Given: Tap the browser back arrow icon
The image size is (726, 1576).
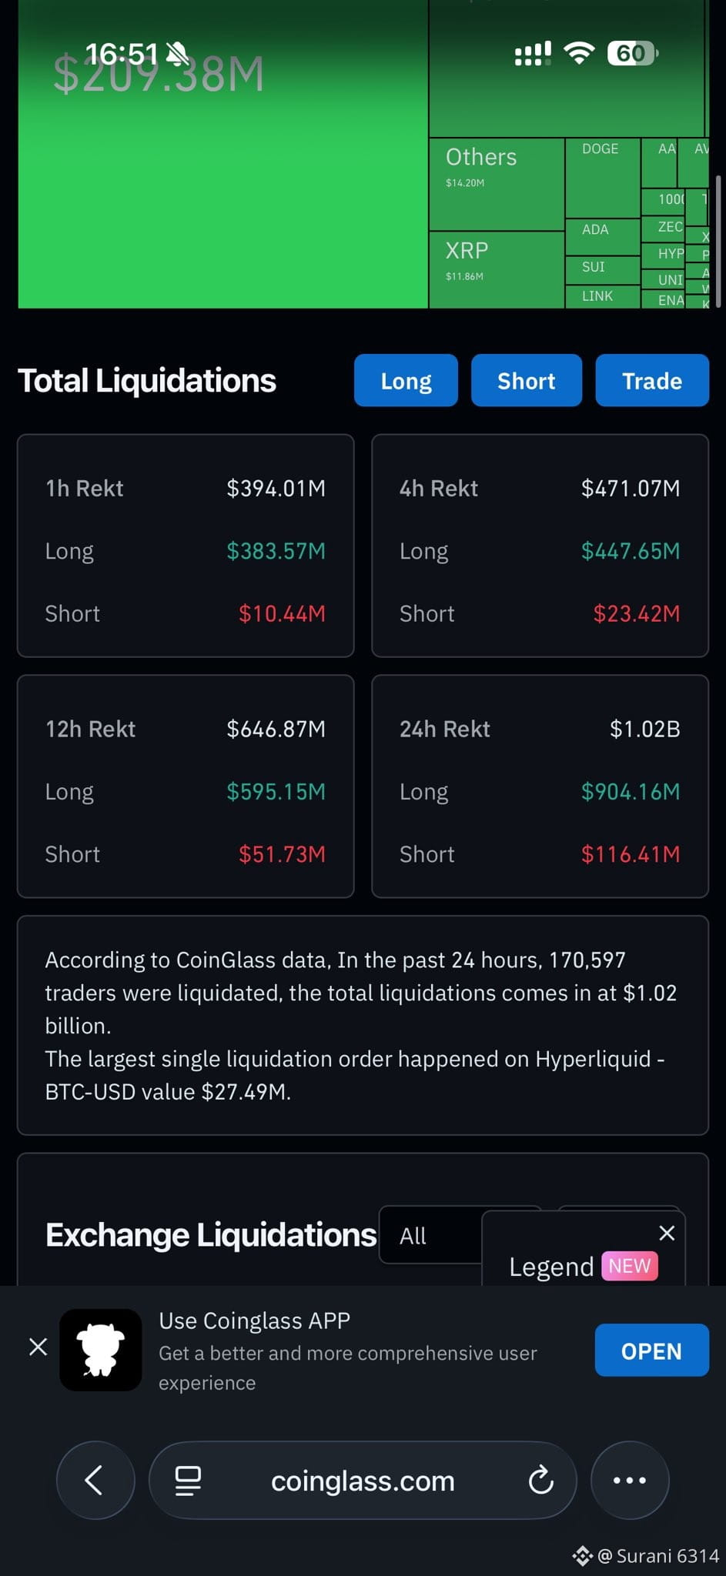Looking at the screenshot, I should coord(95,1480).
